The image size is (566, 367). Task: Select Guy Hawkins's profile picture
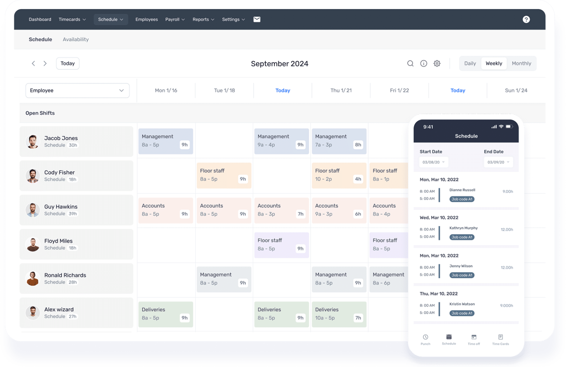pyautogui.click(x=33, y=210)
